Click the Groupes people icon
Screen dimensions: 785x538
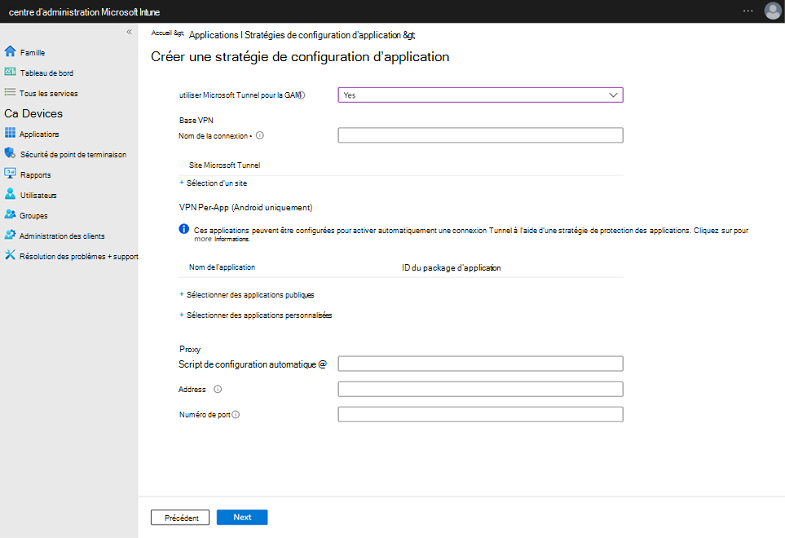[10, 214]
